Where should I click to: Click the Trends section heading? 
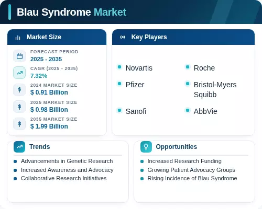pyautogui.click(x=39, y=147)
